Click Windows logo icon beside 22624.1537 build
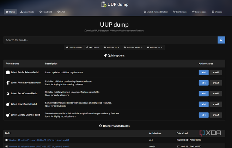This screenshot has height=148, width=232. coord(6,140)
